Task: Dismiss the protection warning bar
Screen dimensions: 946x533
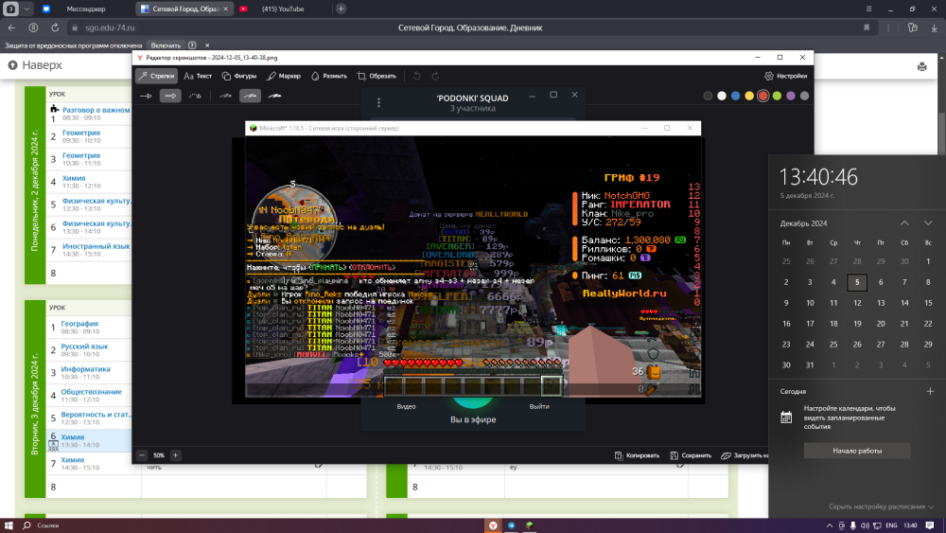Action: pos(207,45)
